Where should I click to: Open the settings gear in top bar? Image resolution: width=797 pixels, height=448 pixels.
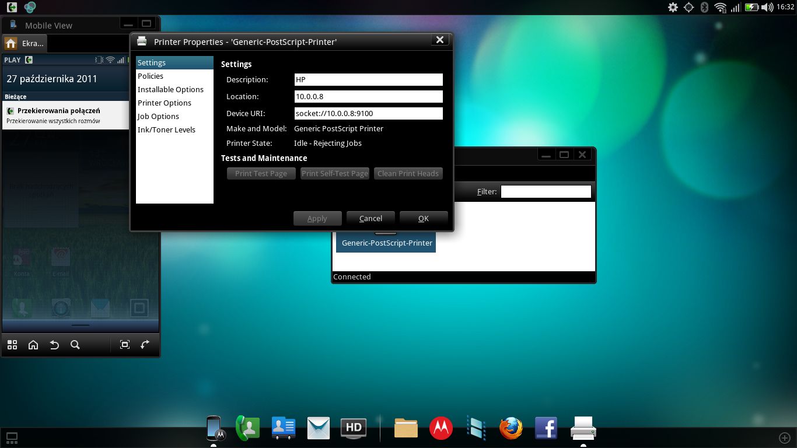673,7
